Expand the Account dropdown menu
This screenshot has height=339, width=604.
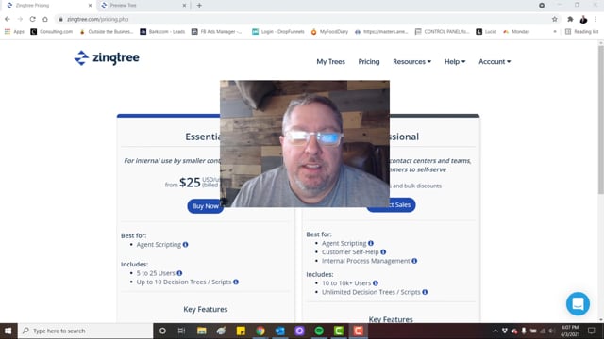[x=495, y=62]
